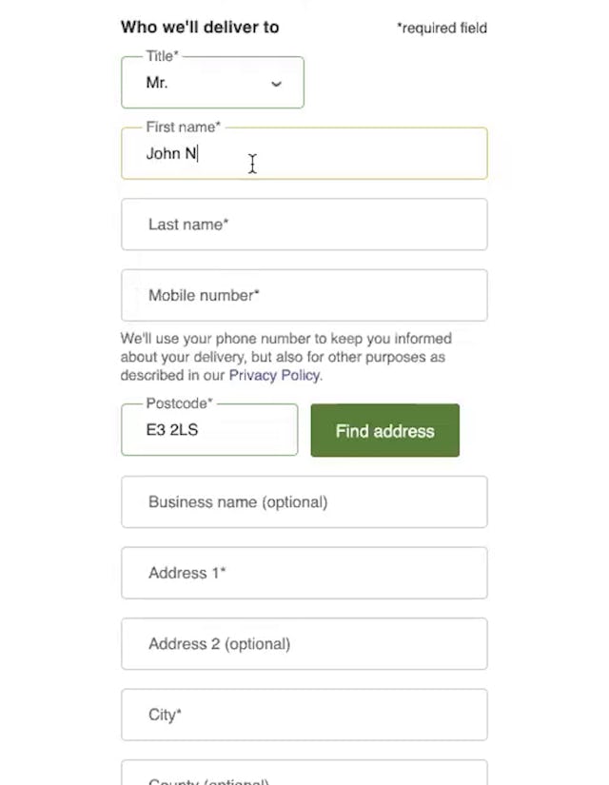Viewport: 609px width, 785px height.
Task: Click the First name label
Action: pos(183,127)
